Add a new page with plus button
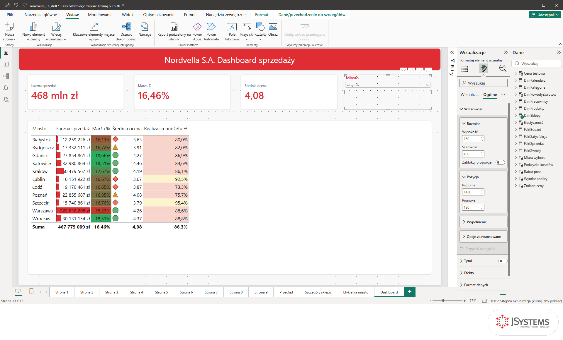 click(x=410, y=292)
